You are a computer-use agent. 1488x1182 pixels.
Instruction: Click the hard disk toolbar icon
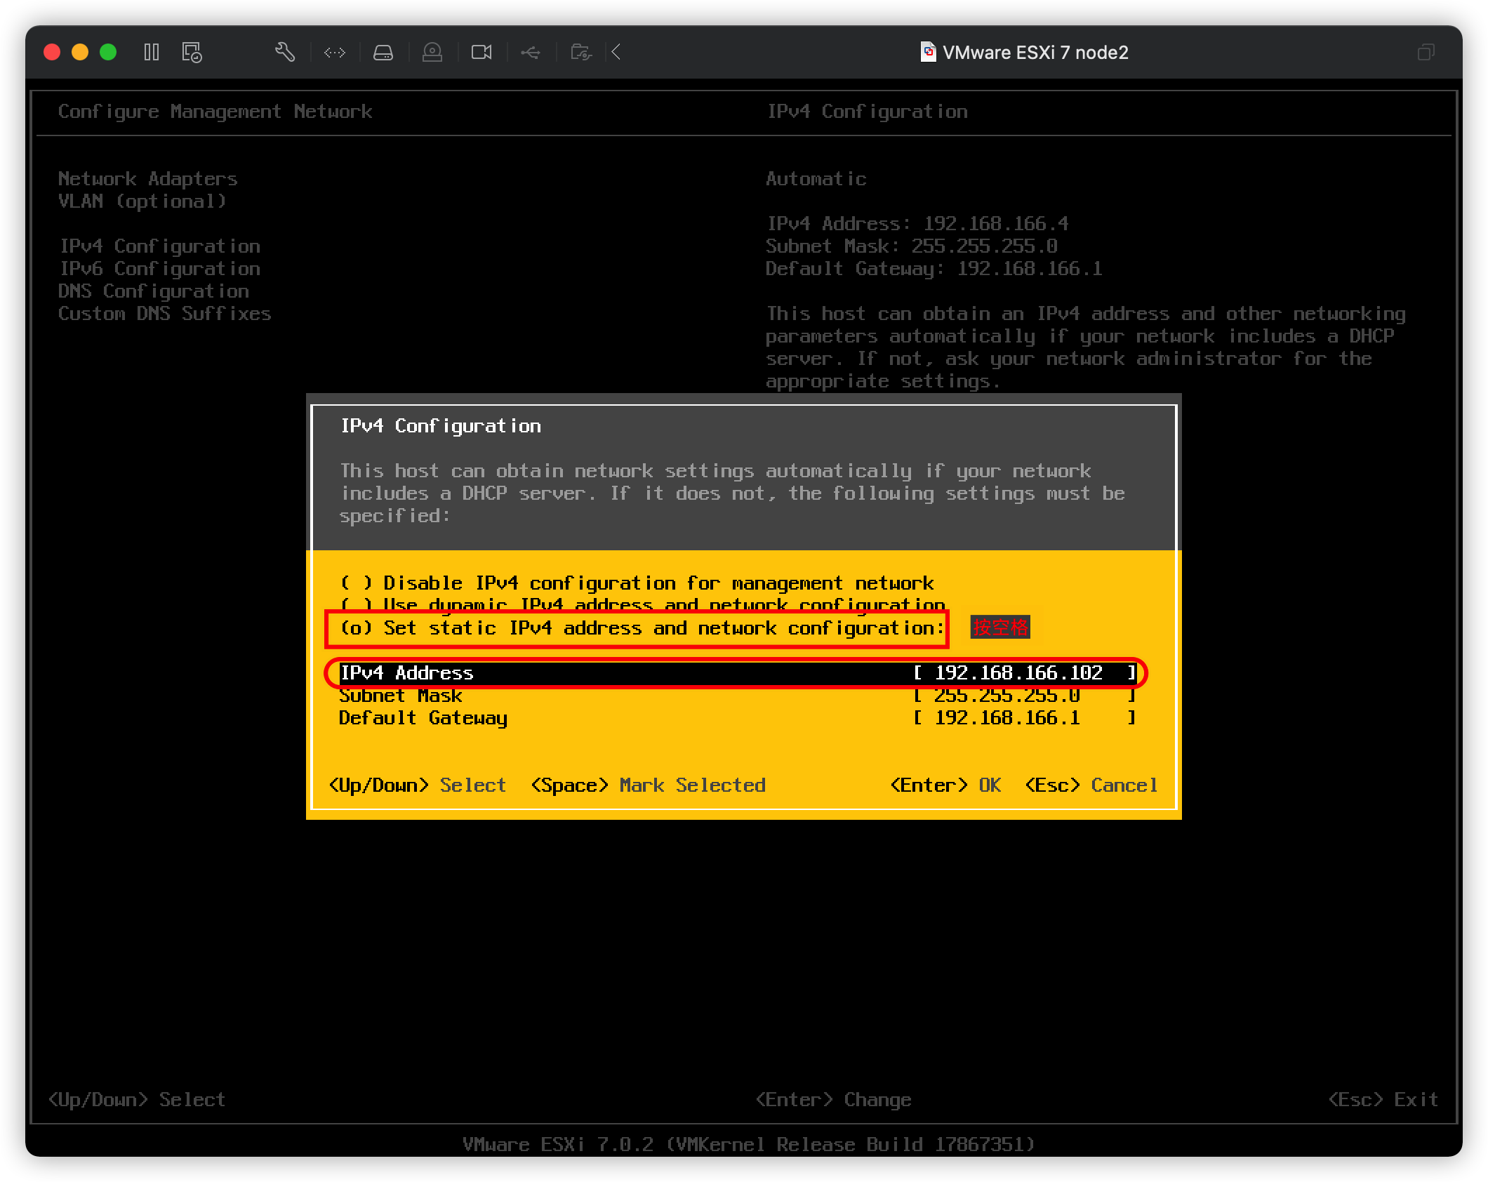(383, 52)
